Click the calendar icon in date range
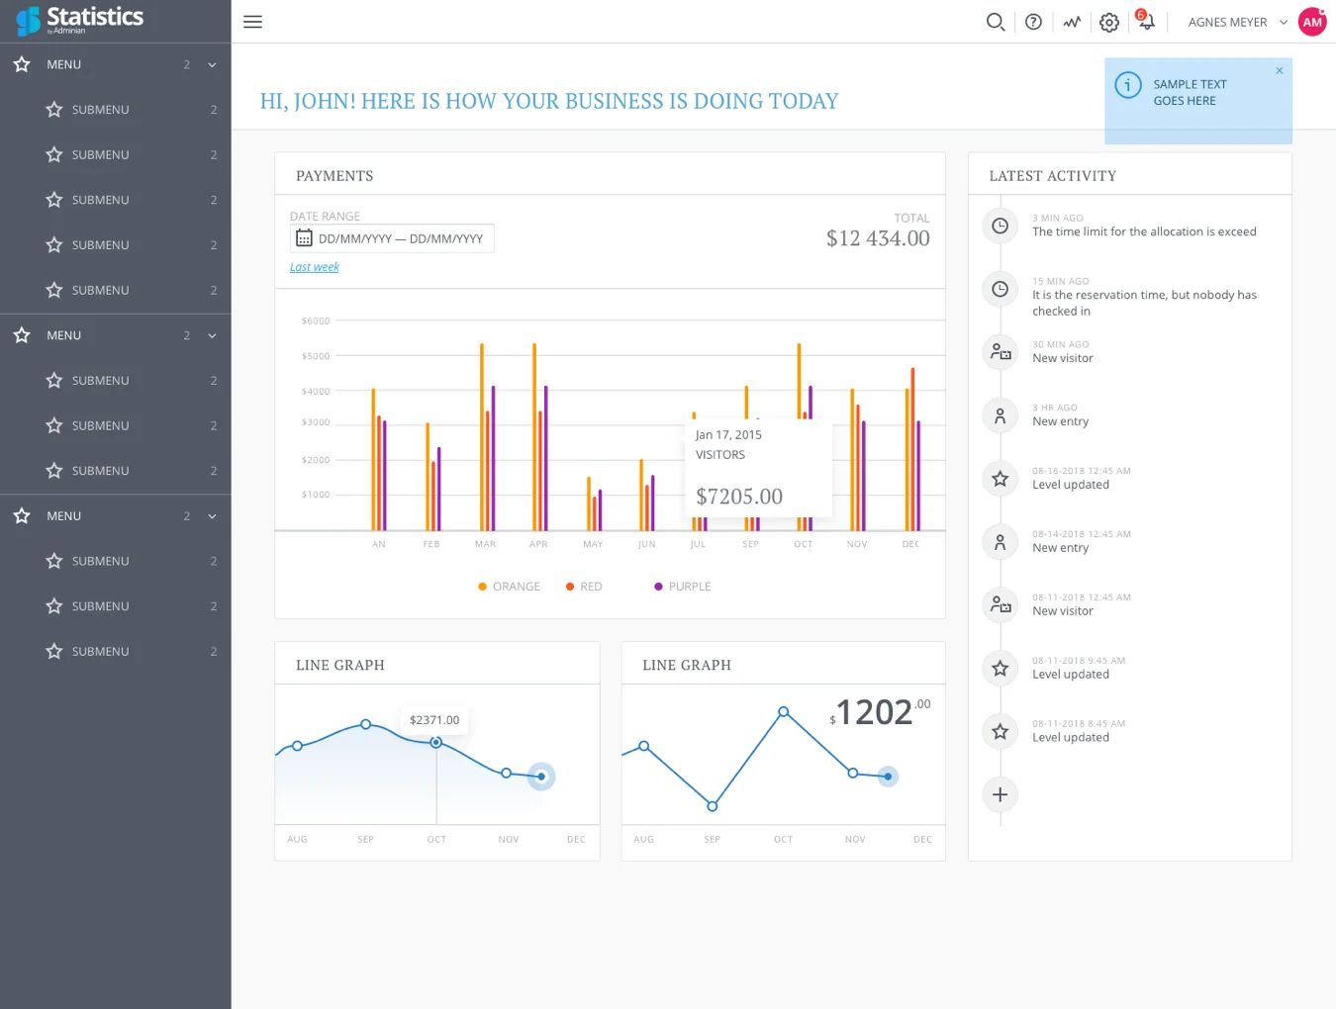The image size is (1336, 1009). click(x=304, y=238)
